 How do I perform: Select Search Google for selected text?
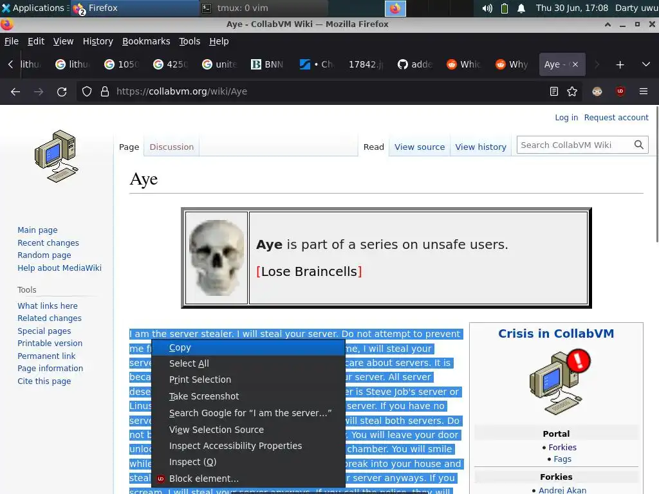[x=248, y=414]
